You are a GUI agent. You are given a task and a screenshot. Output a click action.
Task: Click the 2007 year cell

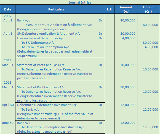tap(8, 16)
